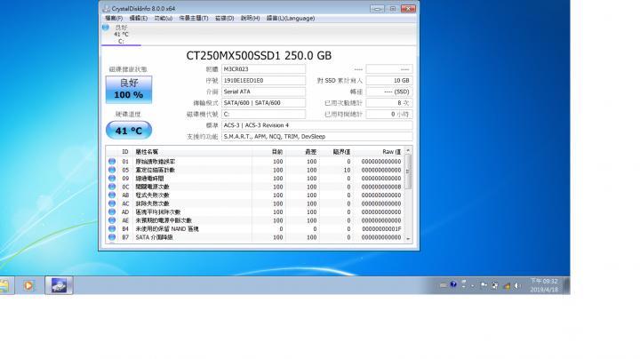Screen dimensions: 640x359
Task: Click the CrystalDiskInfo taskbar button
Action: (59, 285)
